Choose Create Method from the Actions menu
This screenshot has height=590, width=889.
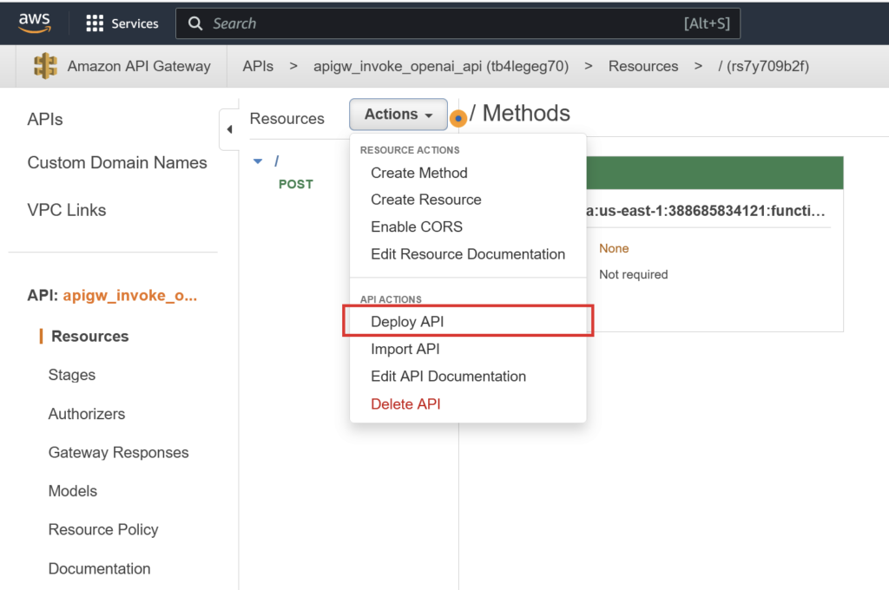[x=419, y=173]
